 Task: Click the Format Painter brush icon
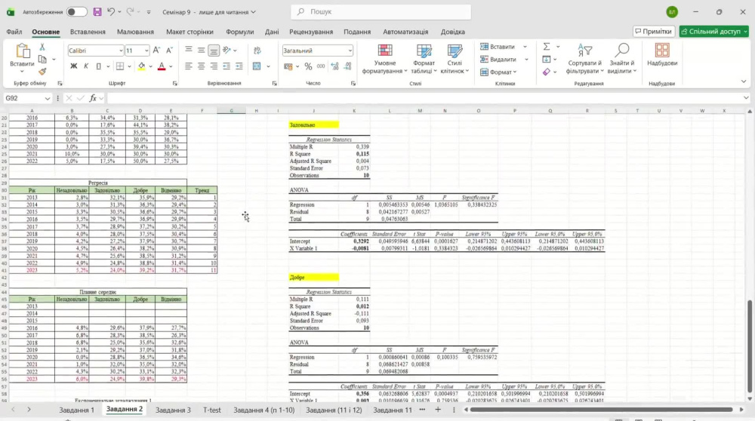42,71
